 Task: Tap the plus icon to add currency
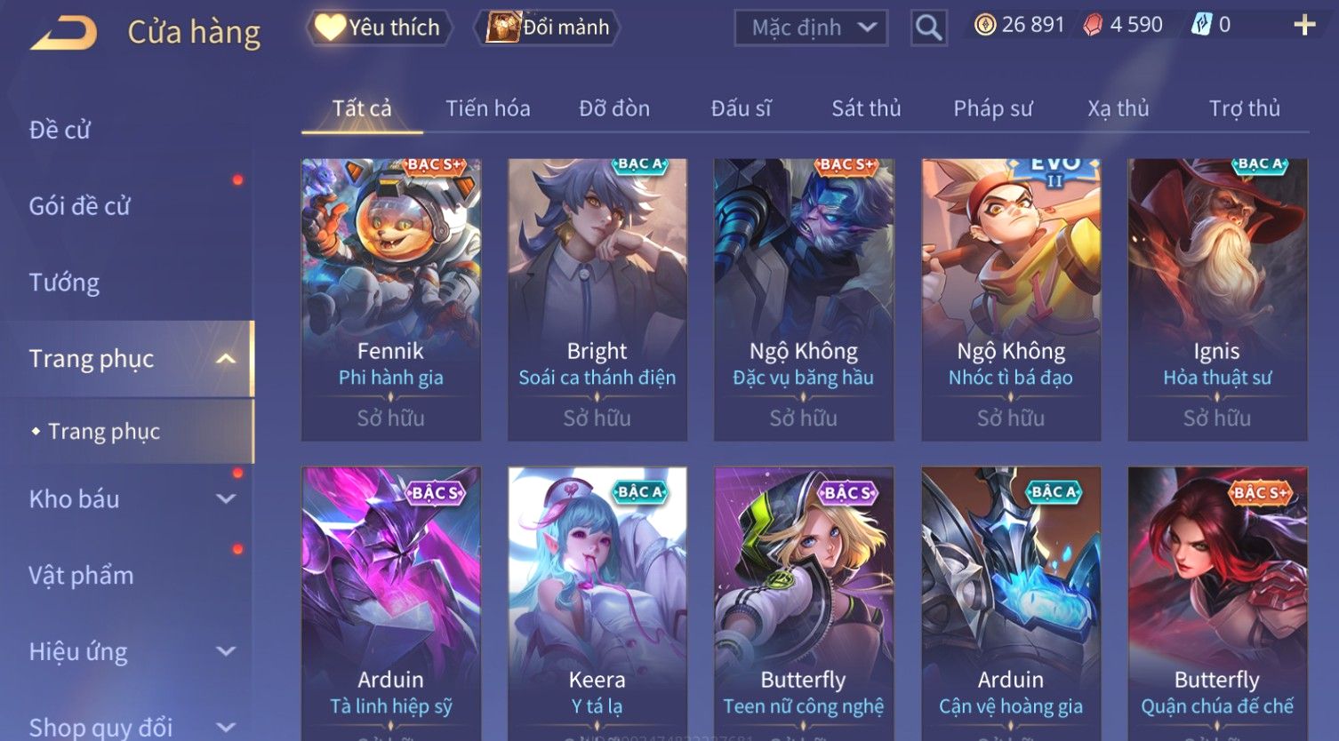pyautogui.click(x=1304, y=25)
